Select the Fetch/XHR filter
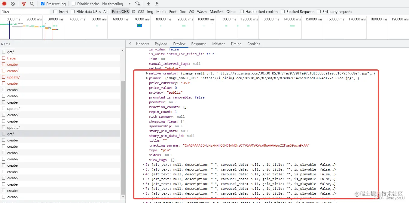409x203 pixels. pos(120,12)
